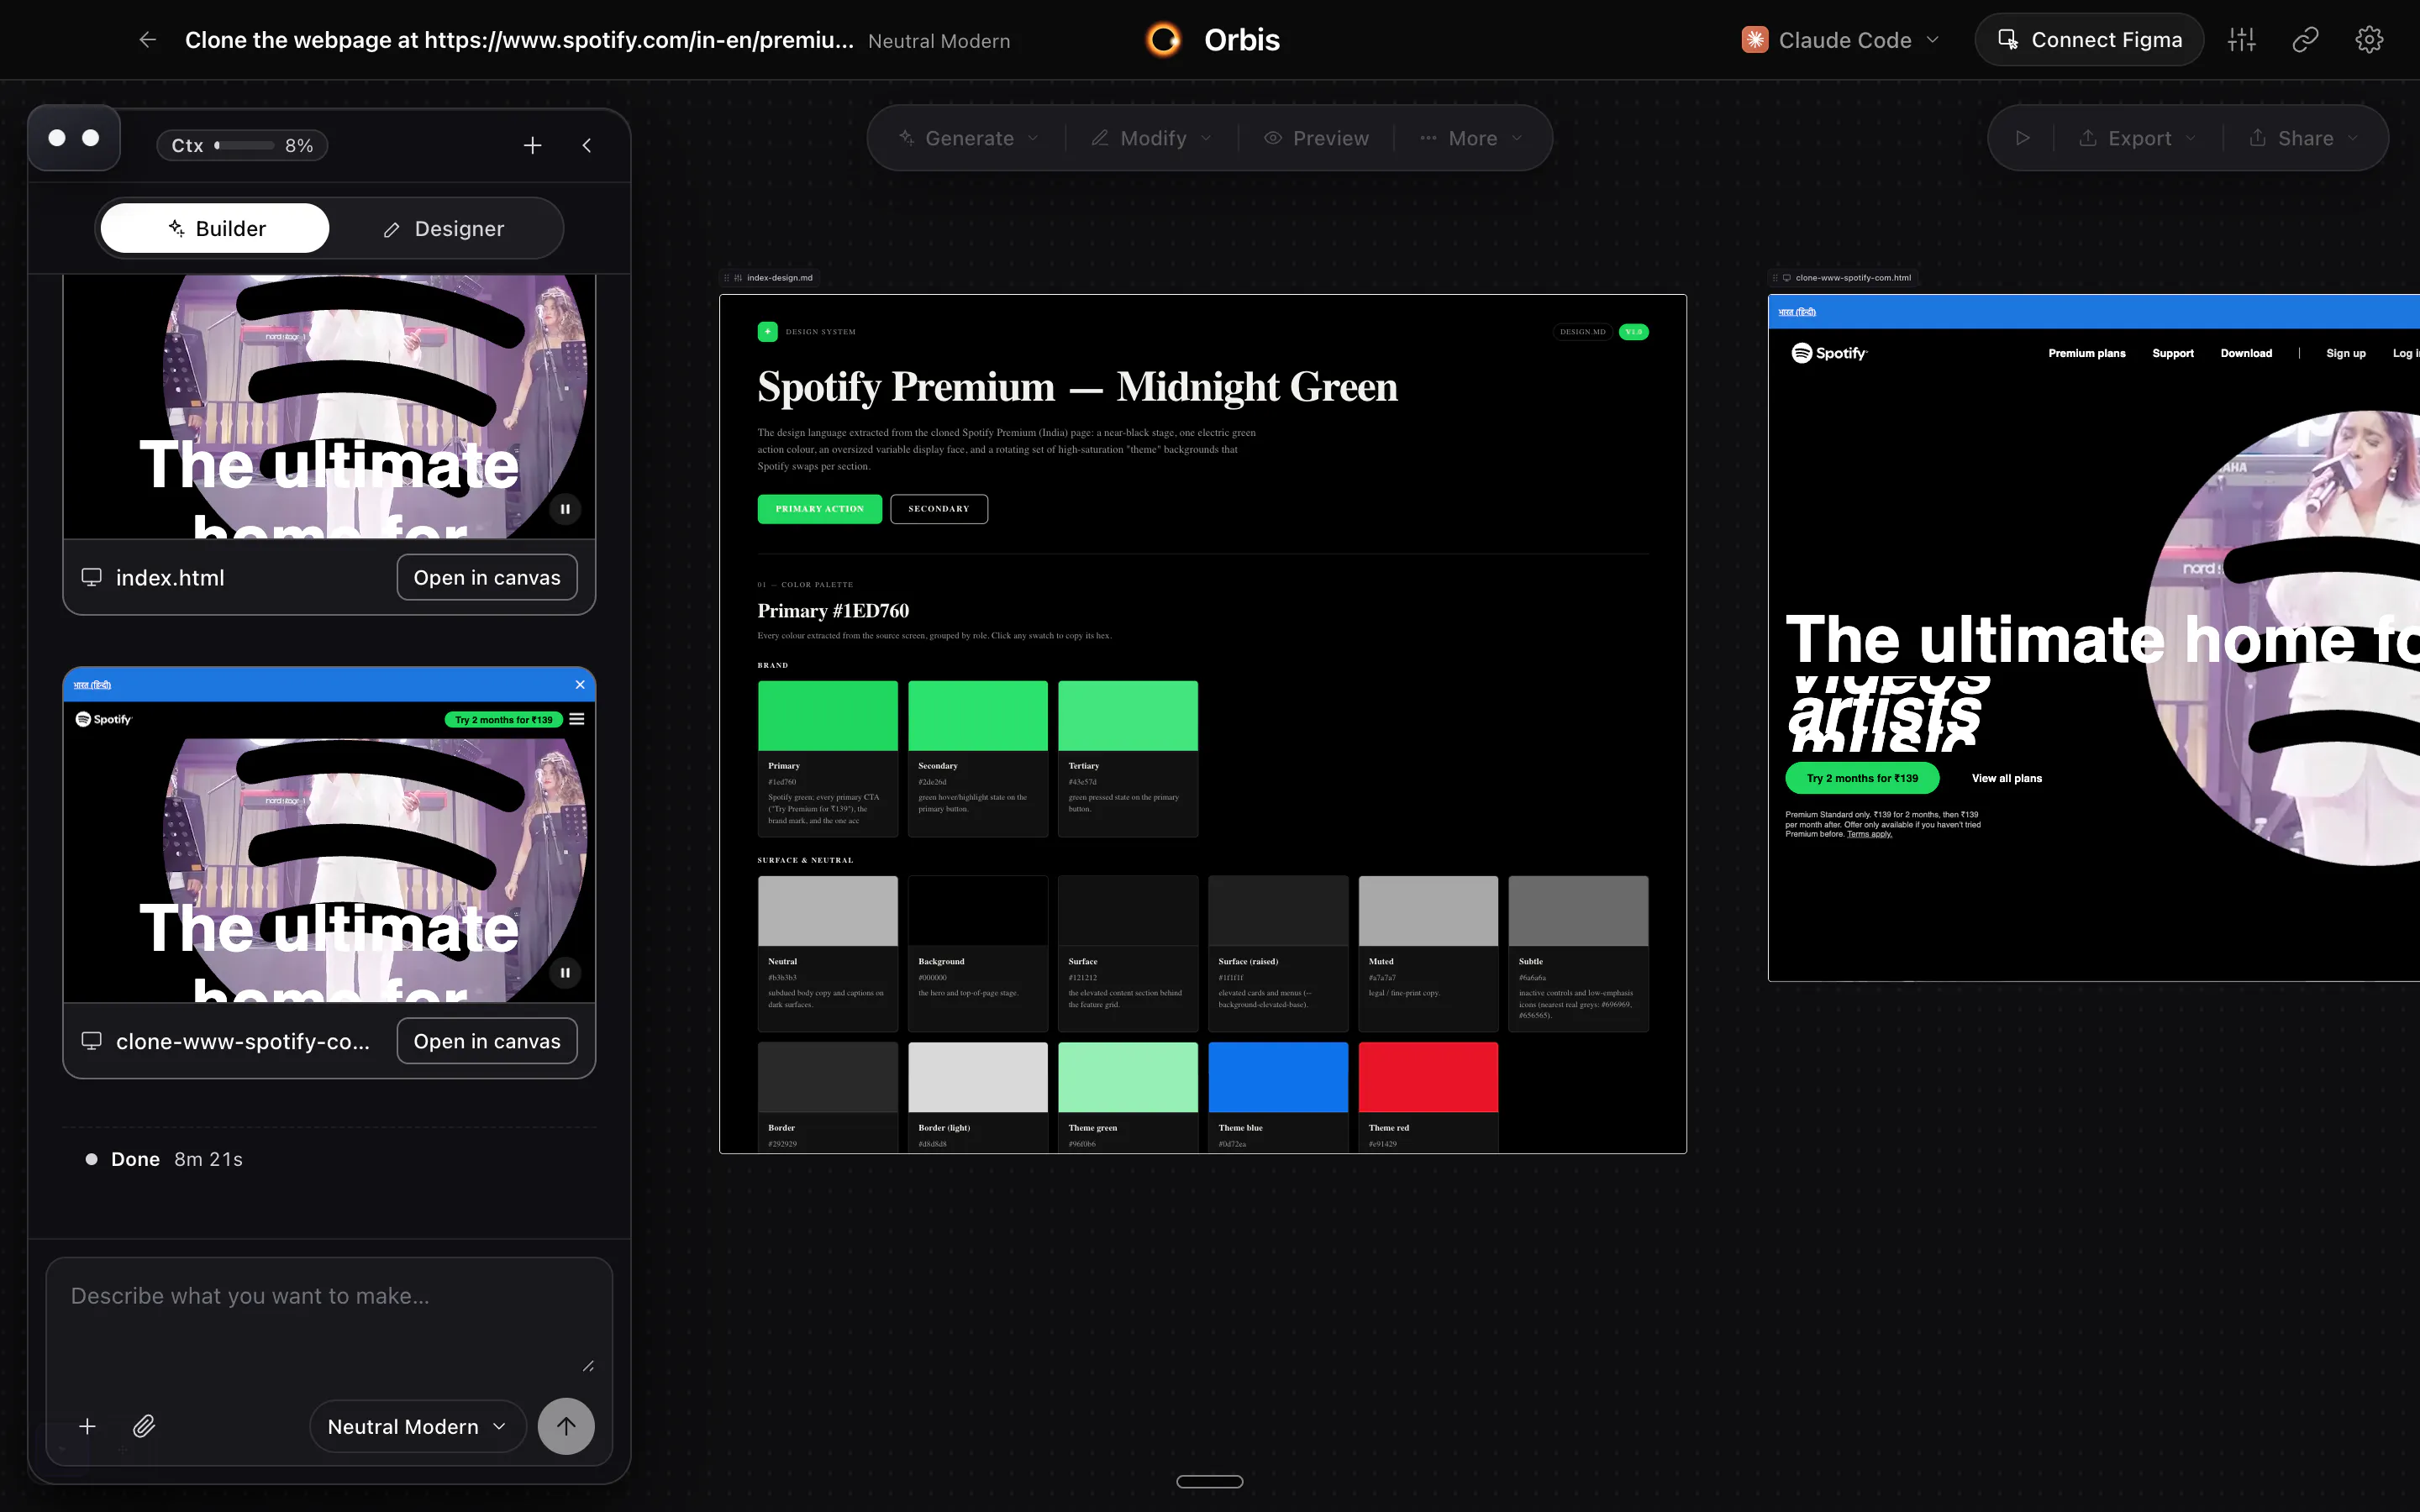The image size is (2420, 1512).
Task: Click the paperclip attachment icon
Action: (x=144, y=1426)
